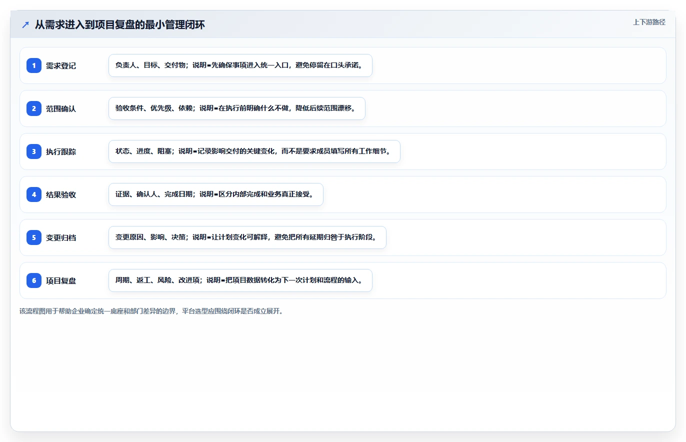Screen dimensions: 686x442
Task: Select the 需求登记 step label
Action: coord(61,65)
